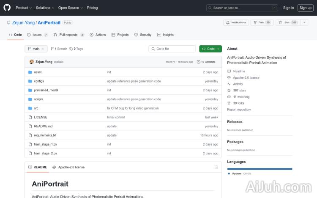Open the Report repository link
Image resolution: width=317 pixels, height=198 pixels.
[x=239, y=110]
